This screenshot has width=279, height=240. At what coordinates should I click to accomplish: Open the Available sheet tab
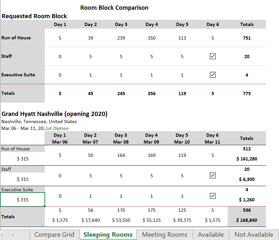(x=210, y=234)
